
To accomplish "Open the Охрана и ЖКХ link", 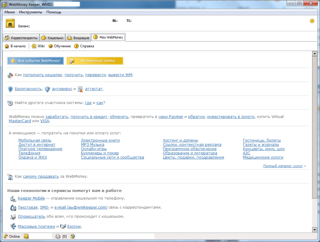I will pyautogui.click(x=33, y=157).
